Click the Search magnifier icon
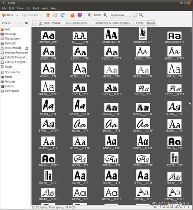Image resolution: width=193 pixels, height=210 pixels. 141,15
